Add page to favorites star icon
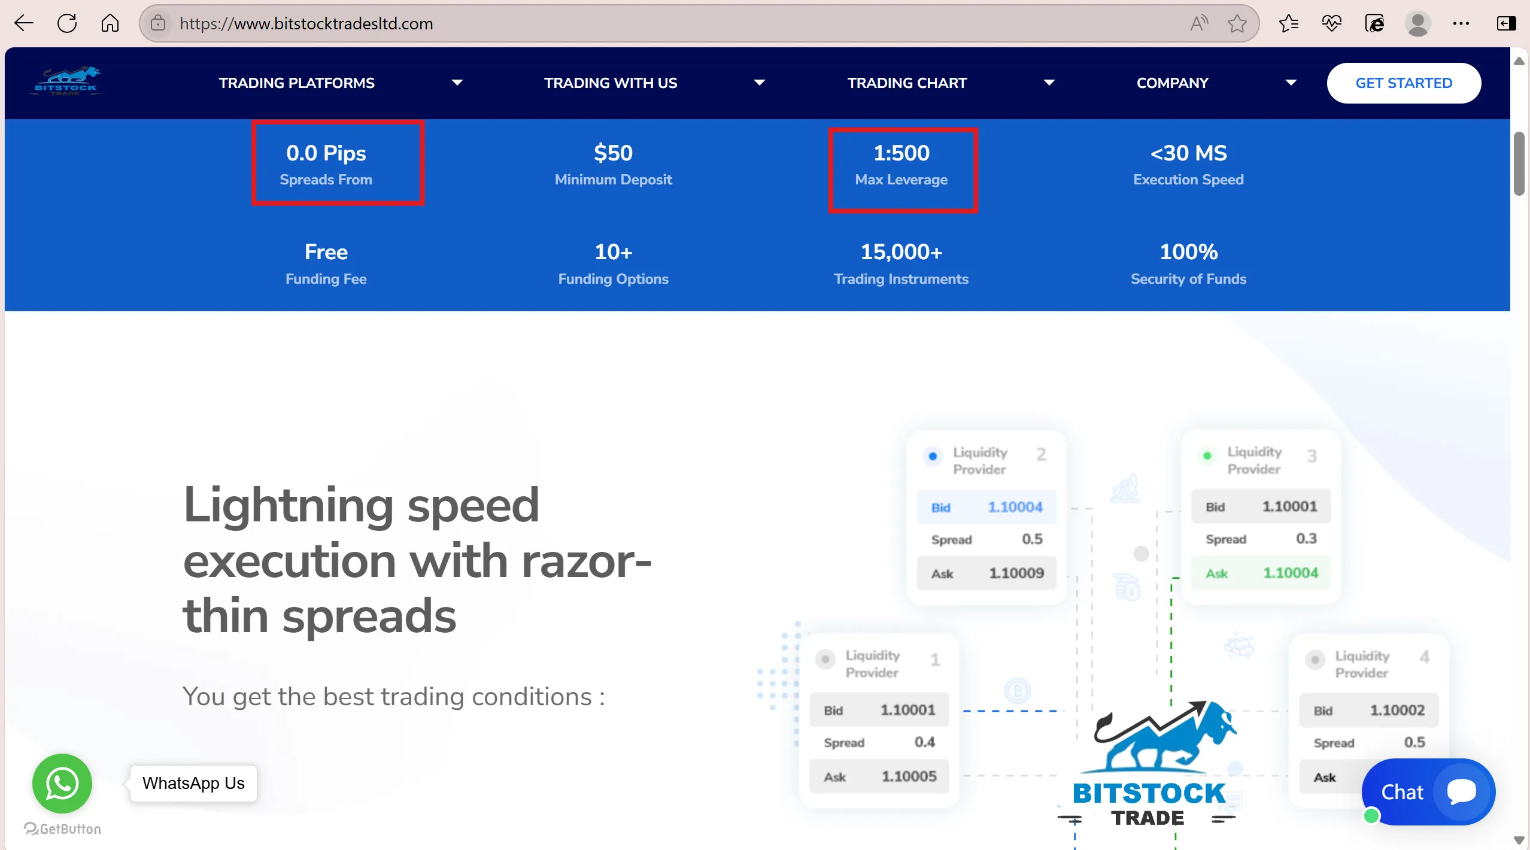1530x850 pixels. click(x=1237, y=23)
